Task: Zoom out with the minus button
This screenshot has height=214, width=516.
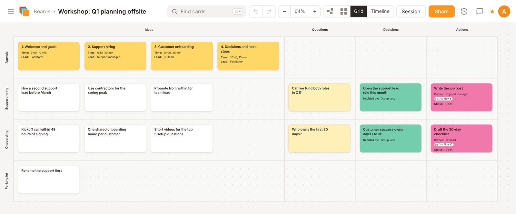Action: [284, 11]
